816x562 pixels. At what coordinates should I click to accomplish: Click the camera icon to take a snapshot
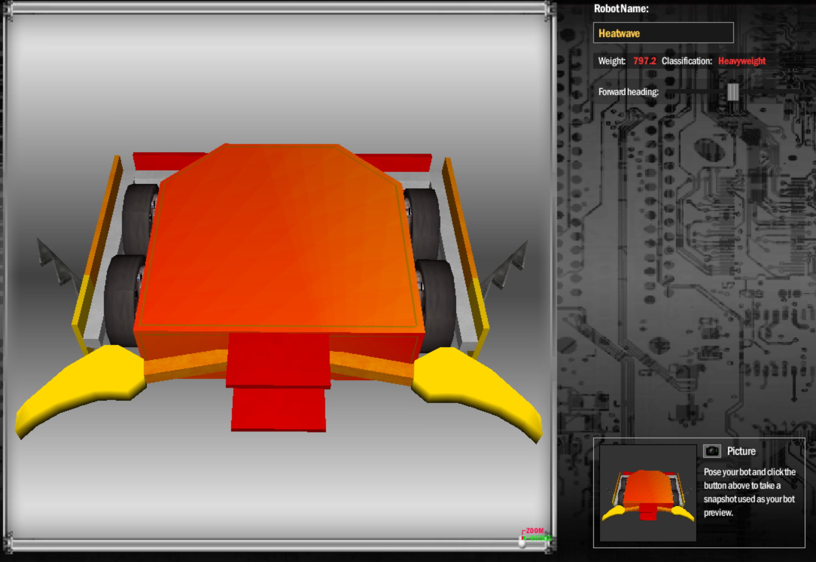coord(712,451)
